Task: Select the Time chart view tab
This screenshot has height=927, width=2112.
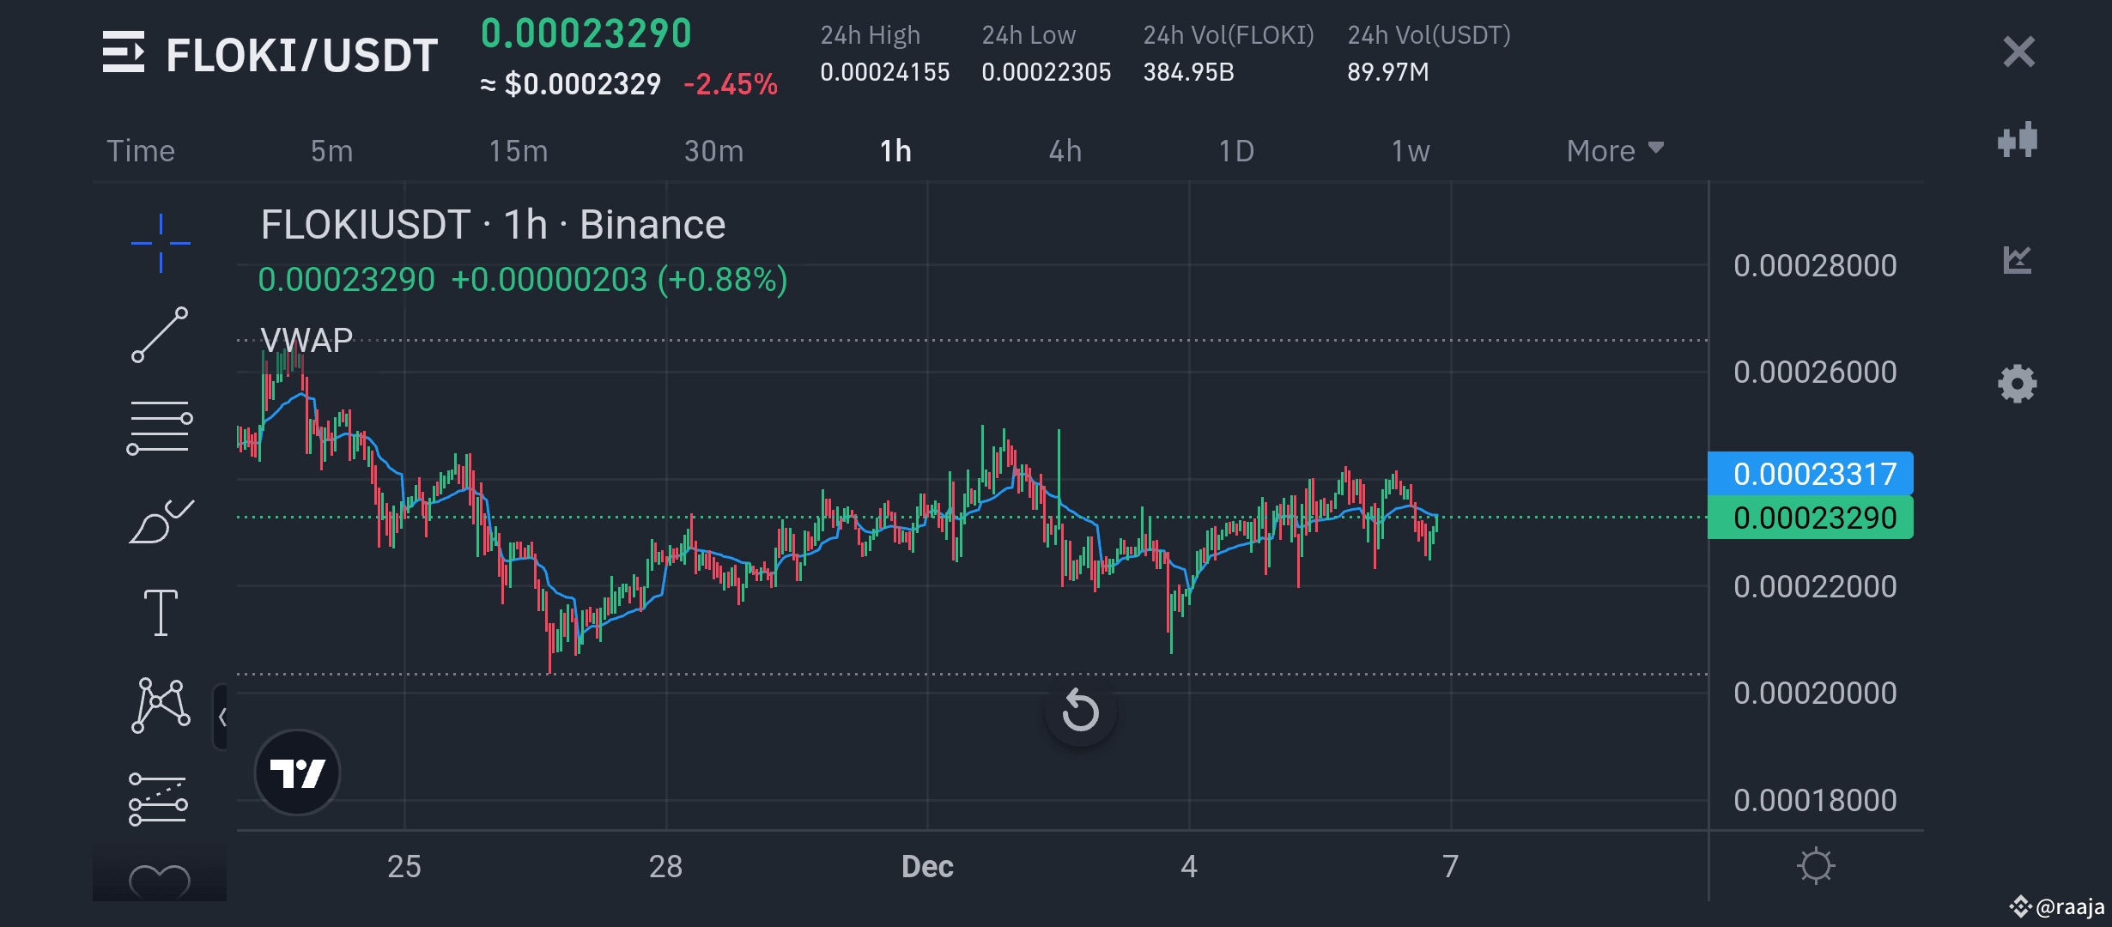Action: pyautogui.click(x=141, y=151)
